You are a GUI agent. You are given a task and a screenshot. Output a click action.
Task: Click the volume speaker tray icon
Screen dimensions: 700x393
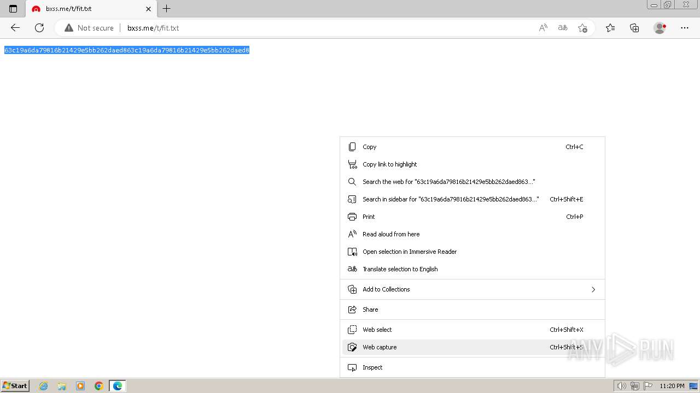622,386
